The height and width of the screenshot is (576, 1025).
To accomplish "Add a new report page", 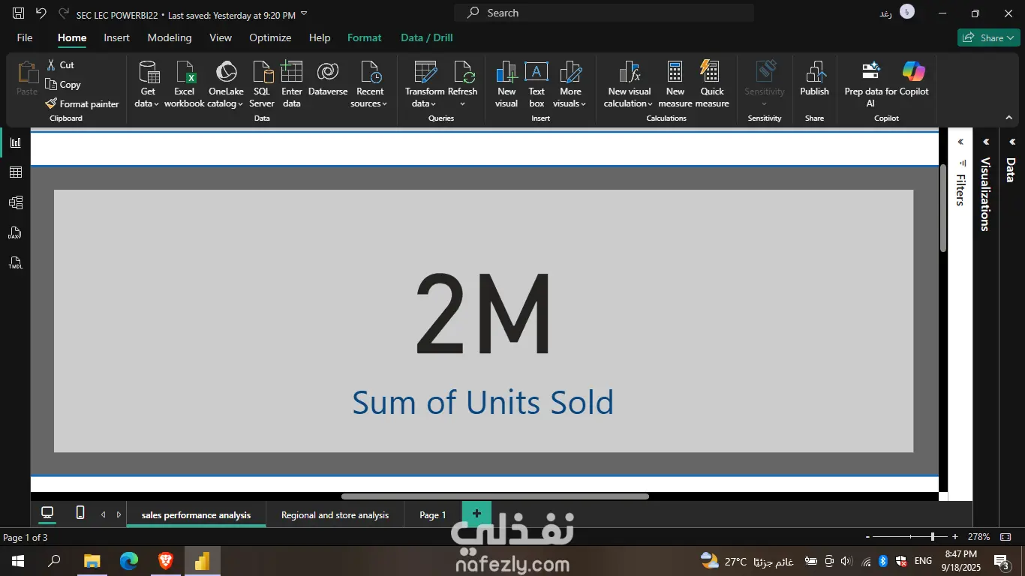I will (x=476, y=514).
